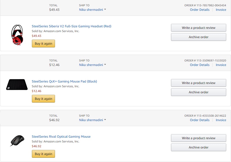Buy the Siberia V2 headset again

43,44
